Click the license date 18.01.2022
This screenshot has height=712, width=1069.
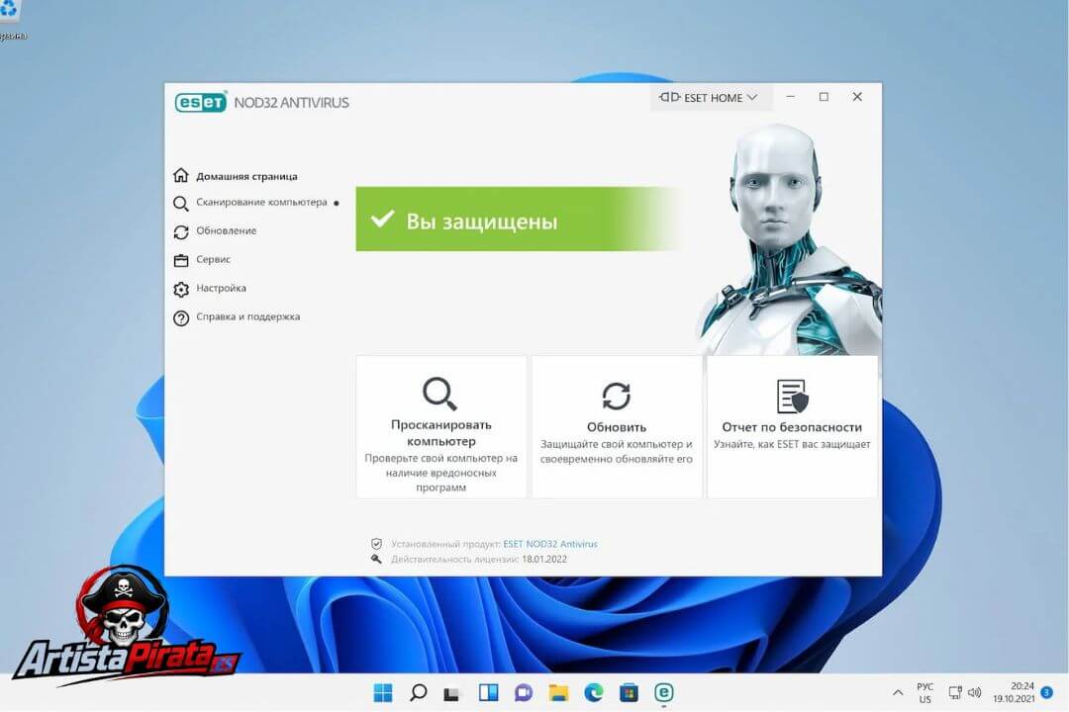[x=544, y=559]
